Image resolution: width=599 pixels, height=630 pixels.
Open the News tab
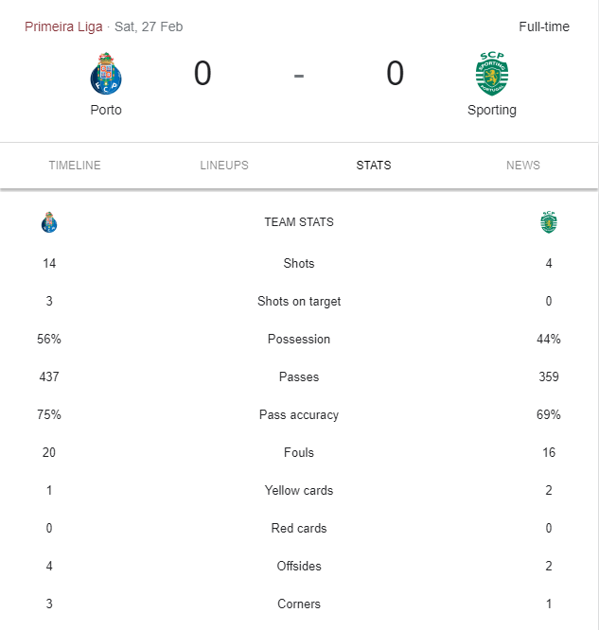[x=523, y=166]
